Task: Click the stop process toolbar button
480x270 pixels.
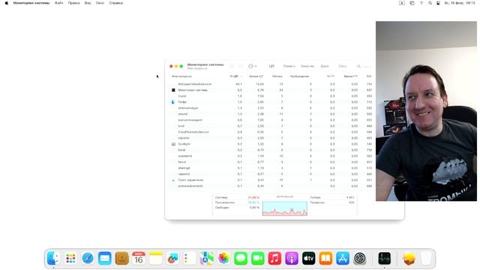Action: pyautogui.click(x=232, y=66)
